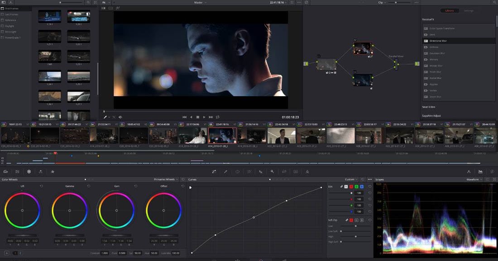Screen dimensions: 498x261
Task: Jump to previous clip button
Action: click(184, 117)
